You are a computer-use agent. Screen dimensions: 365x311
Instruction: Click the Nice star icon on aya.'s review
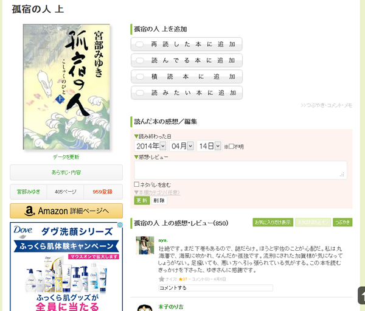[161, 279]
